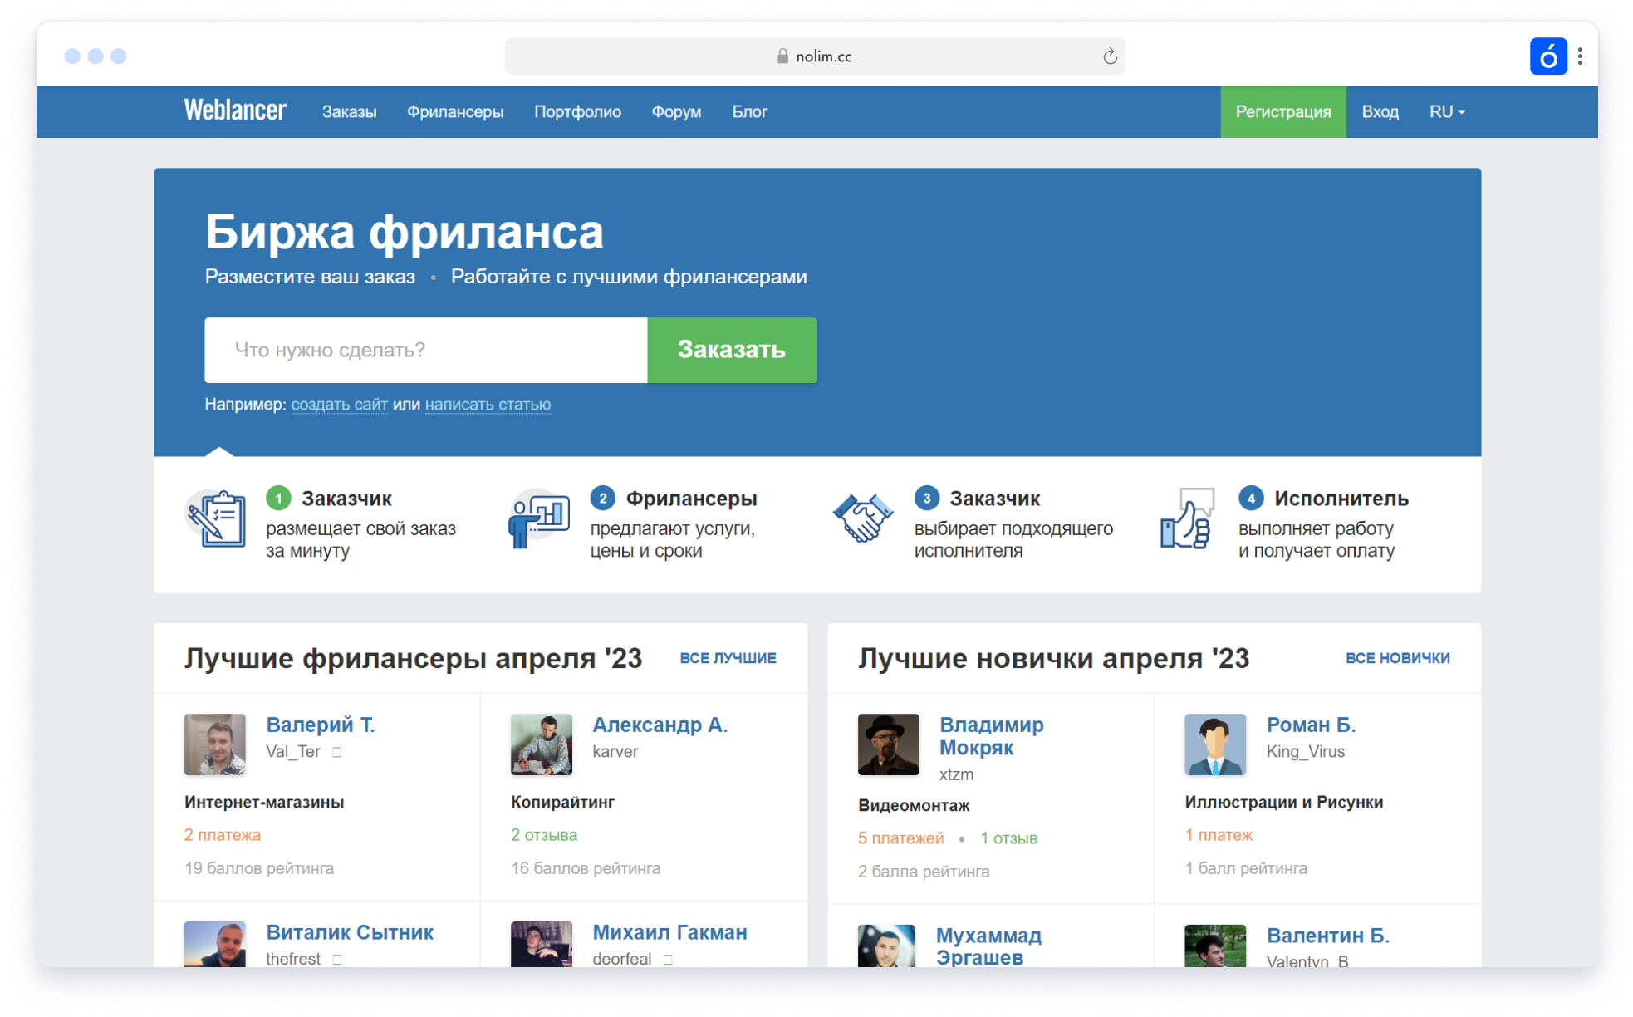Click the thumbs-up step icon

1187,518
